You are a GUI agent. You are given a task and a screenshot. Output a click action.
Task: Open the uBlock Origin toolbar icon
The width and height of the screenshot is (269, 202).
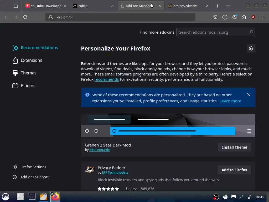coord(253,17)
